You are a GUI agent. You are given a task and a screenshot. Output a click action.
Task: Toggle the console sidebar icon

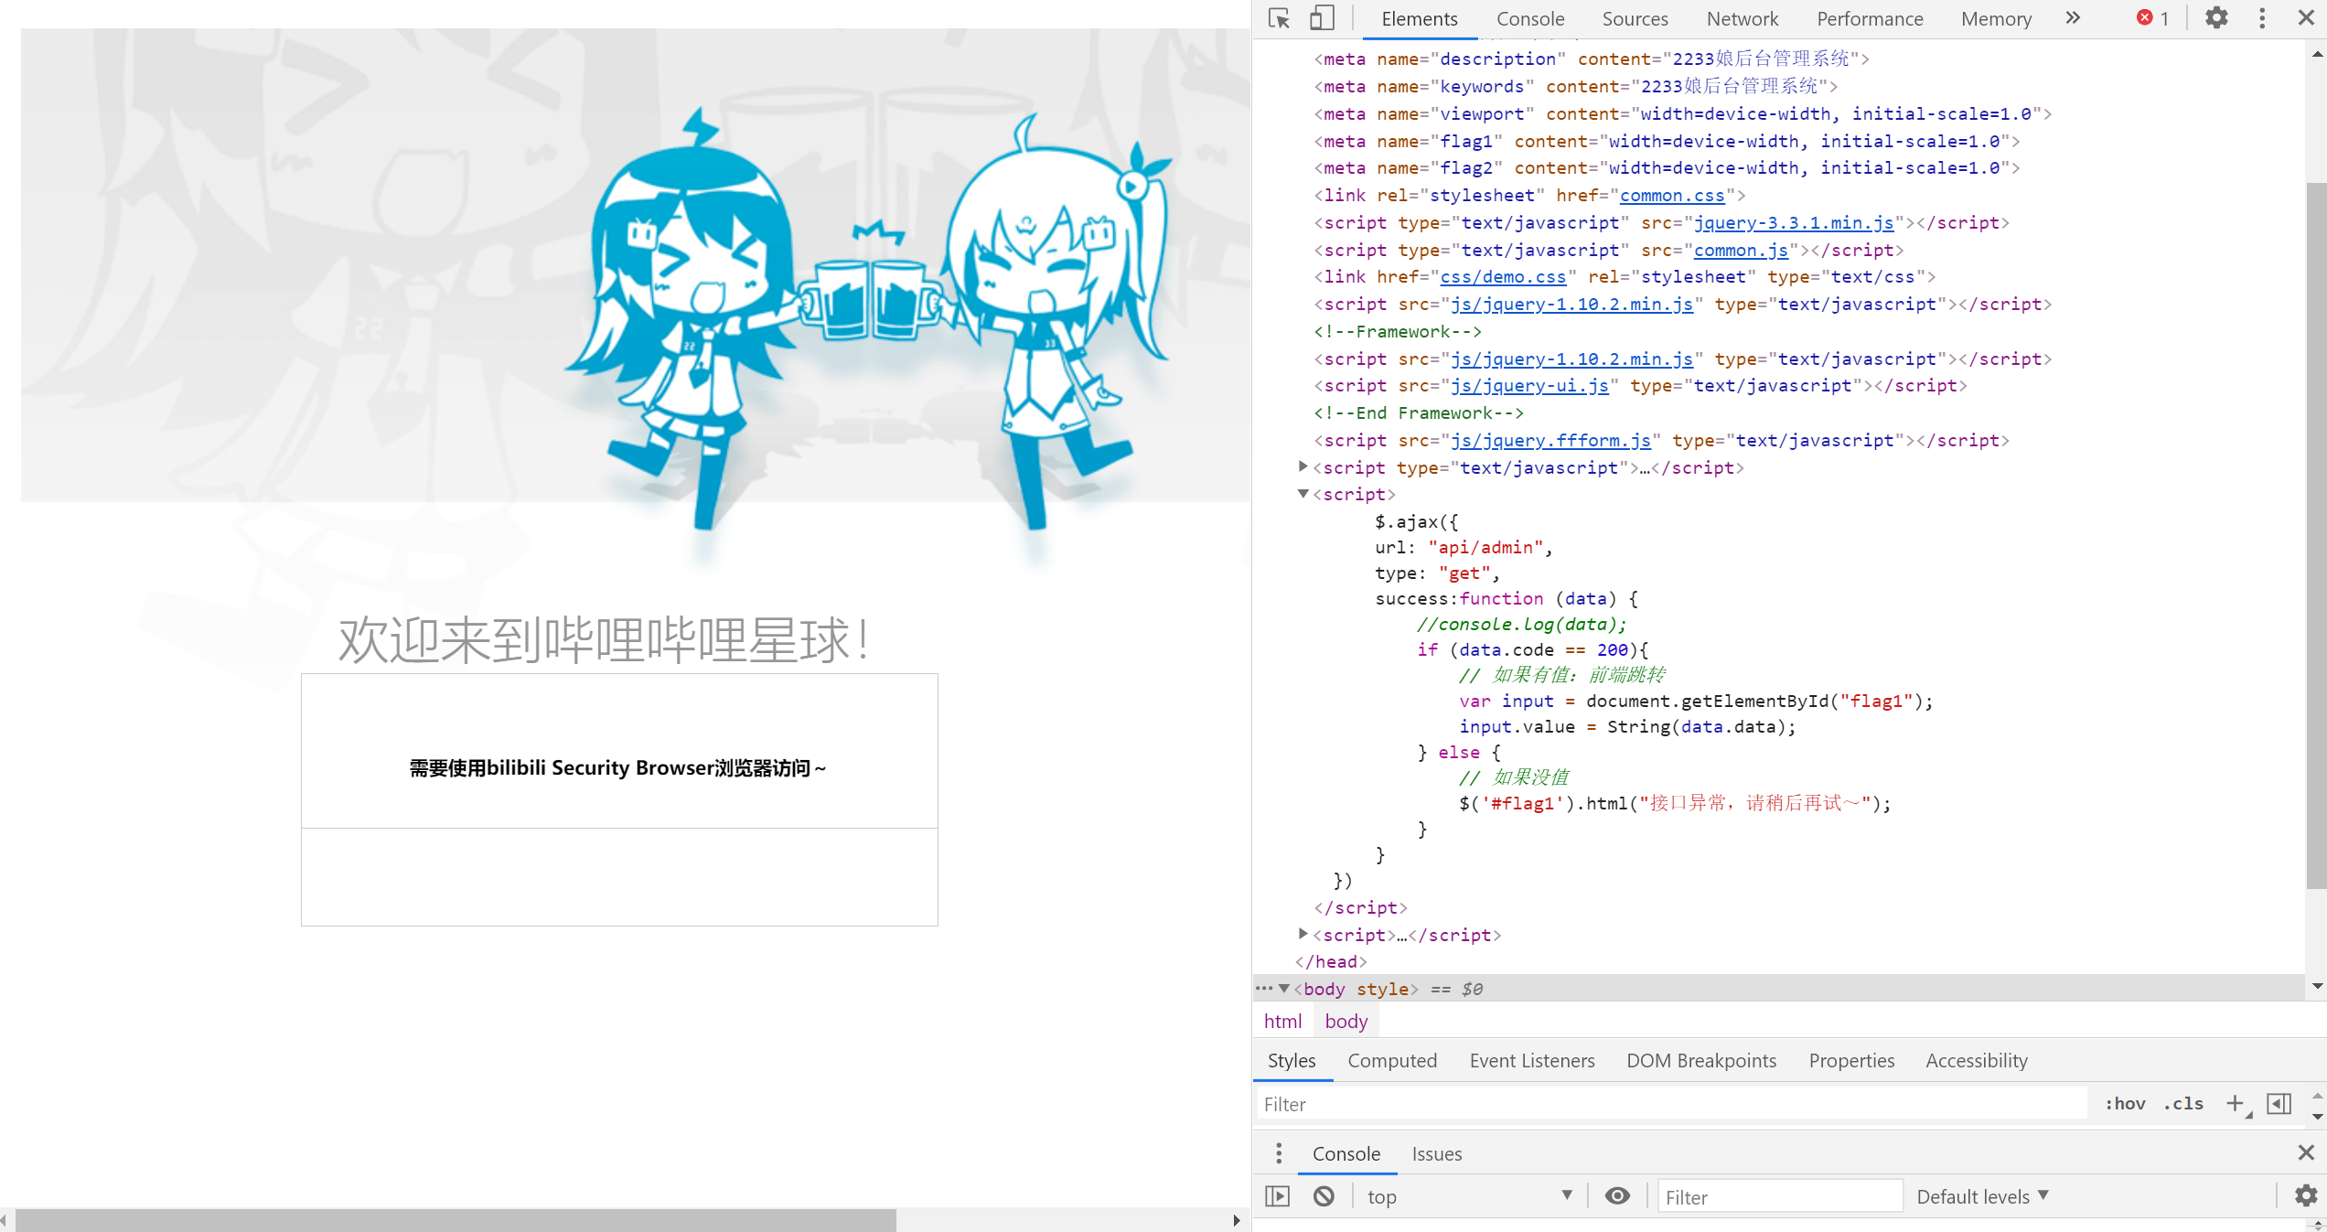(x=1278, y=1196)
